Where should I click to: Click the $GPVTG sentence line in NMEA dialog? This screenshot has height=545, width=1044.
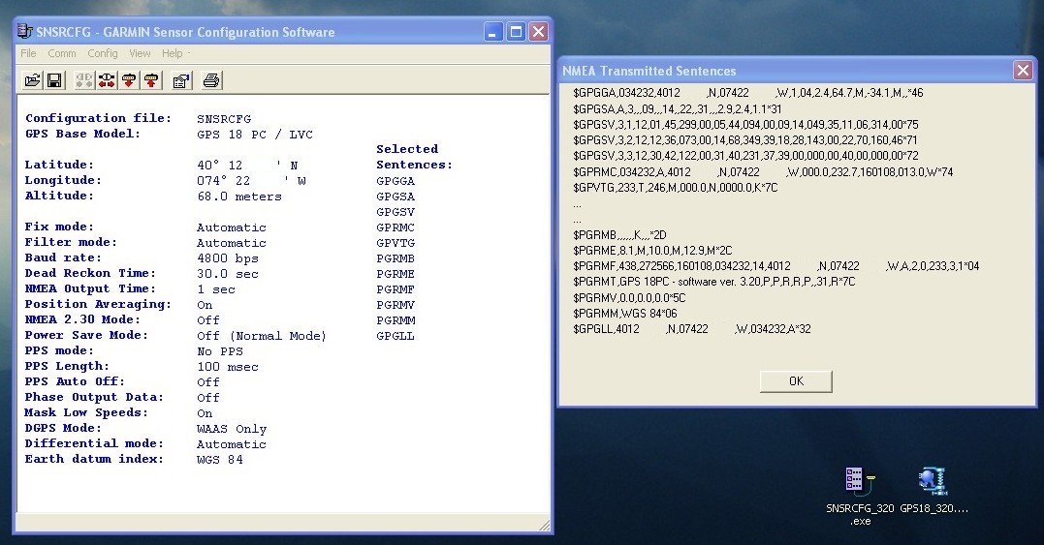[x=675, y=188]
